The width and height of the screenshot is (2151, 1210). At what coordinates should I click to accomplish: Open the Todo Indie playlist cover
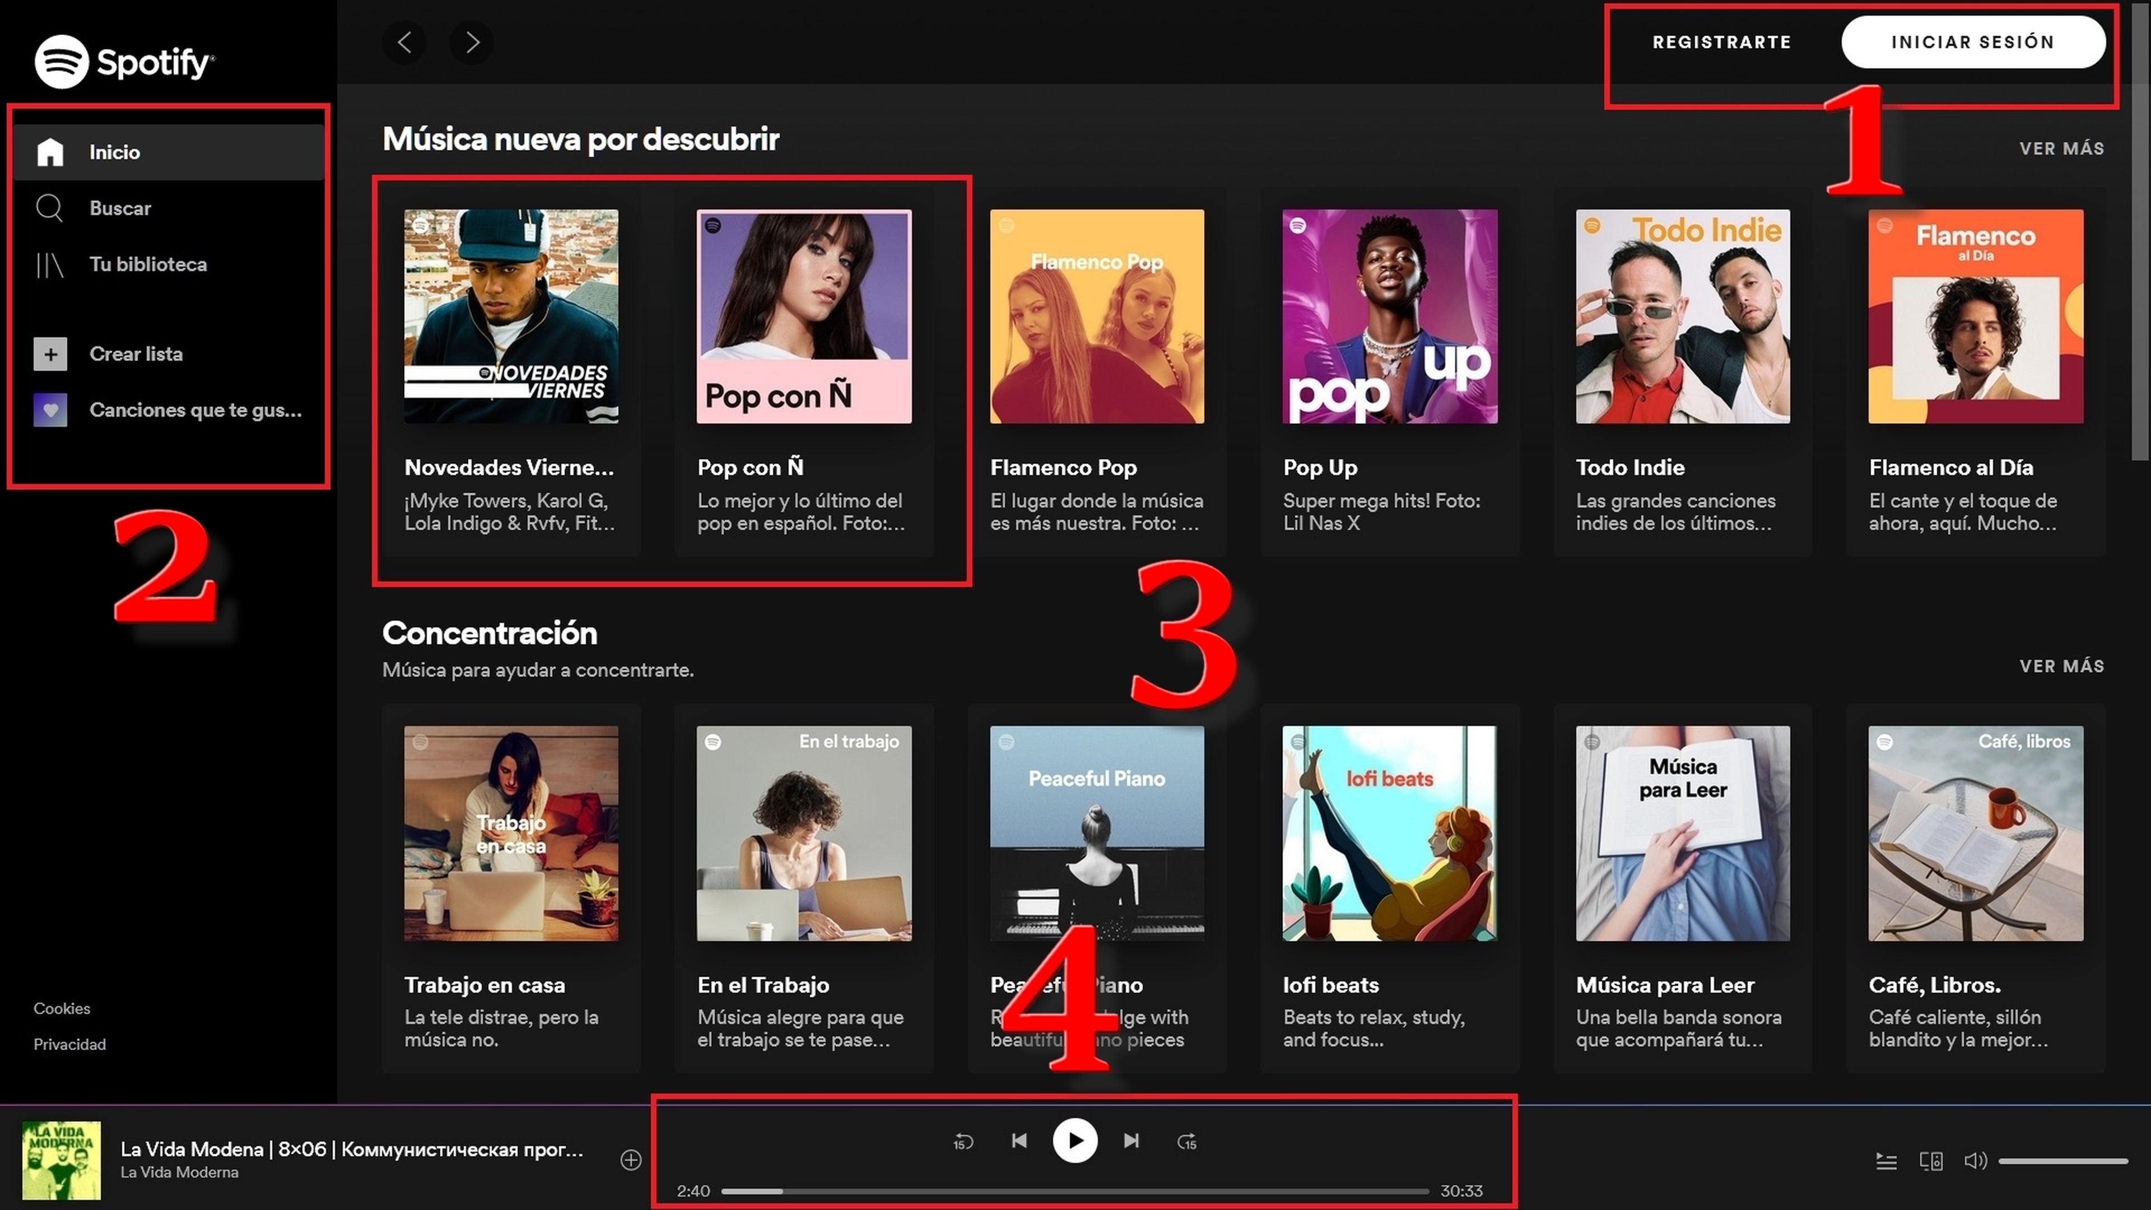pyautogui.click(x=1683, y=317)
